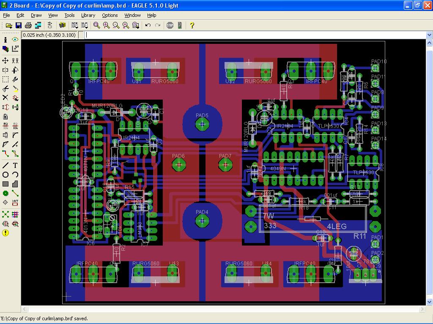Save the board with the floppy icon
Screen dimensions: 433x324
(x=19, y=26)
